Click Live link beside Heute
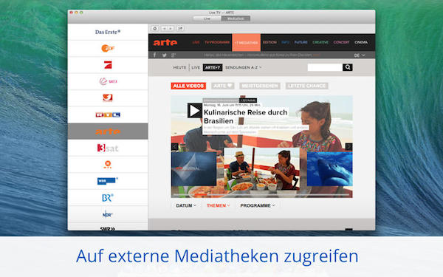Image resolution: width=443 pixels, height=277 pixels. (196, 67)
